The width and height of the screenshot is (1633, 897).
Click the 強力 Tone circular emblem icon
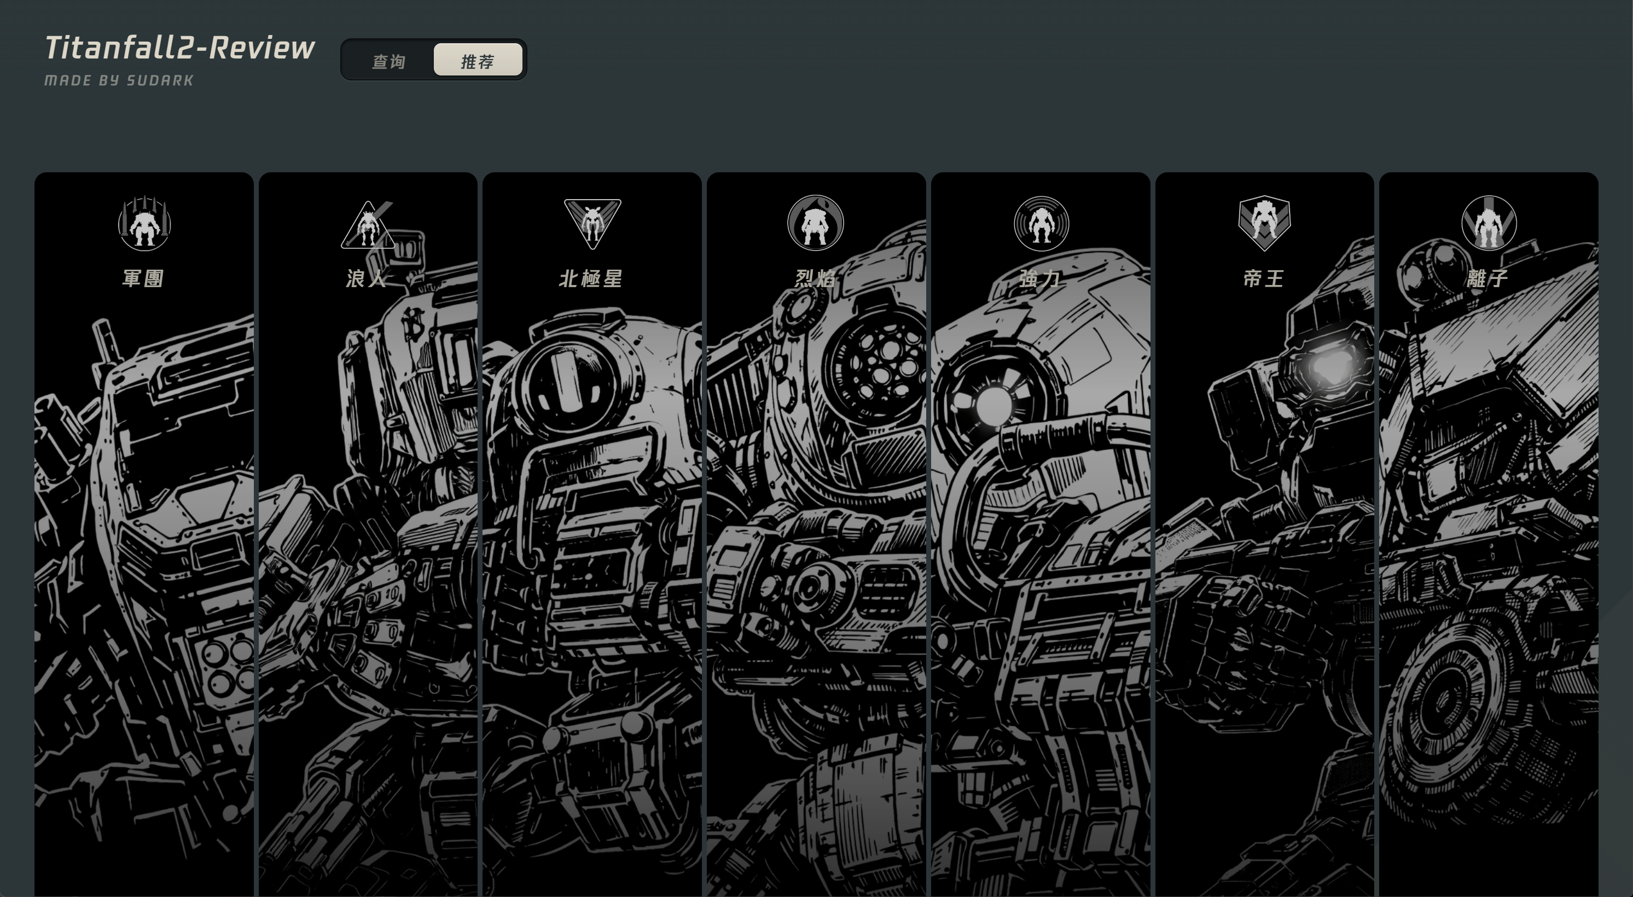click(x=1041, y=223)
